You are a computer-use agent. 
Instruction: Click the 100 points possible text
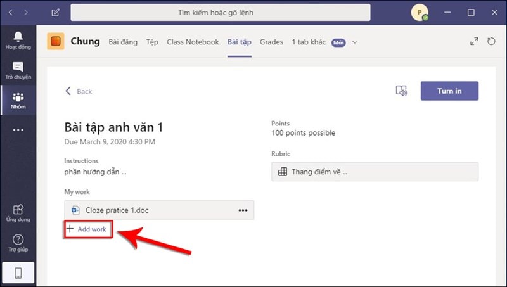coord(304,133)
